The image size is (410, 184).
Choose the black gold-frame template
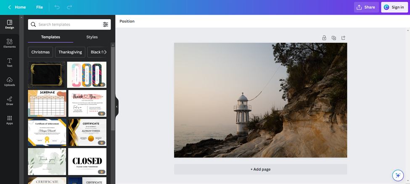[x=47, y=75]
